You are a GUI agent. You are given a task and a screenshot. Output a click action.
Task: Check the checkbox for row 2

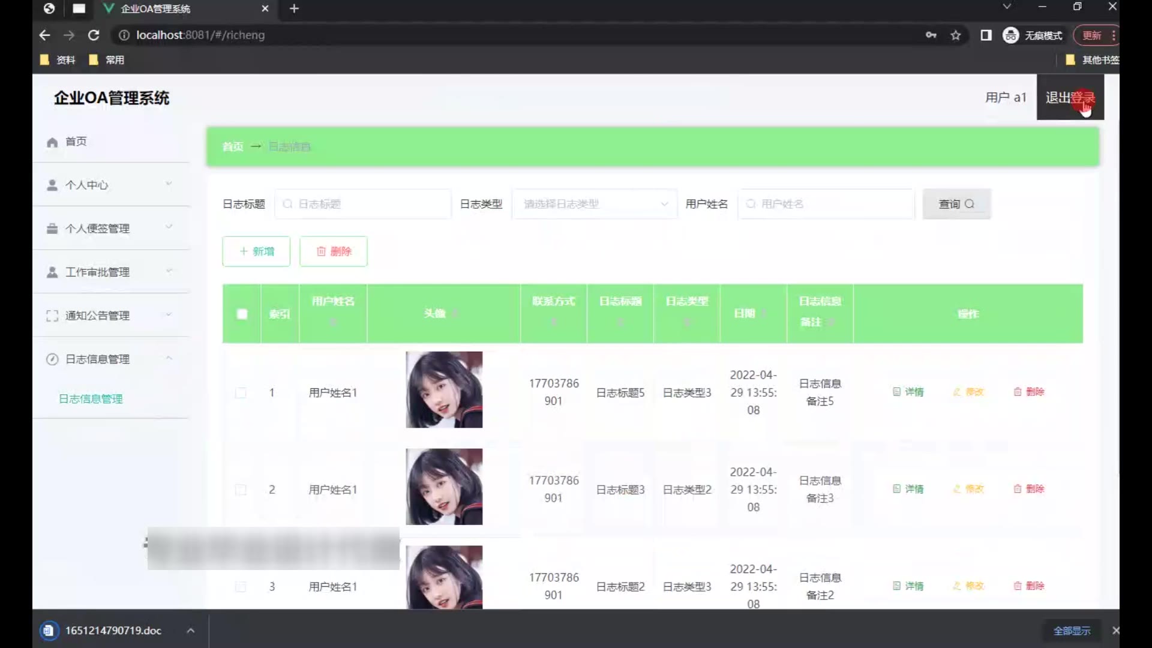tap(241, 490)
